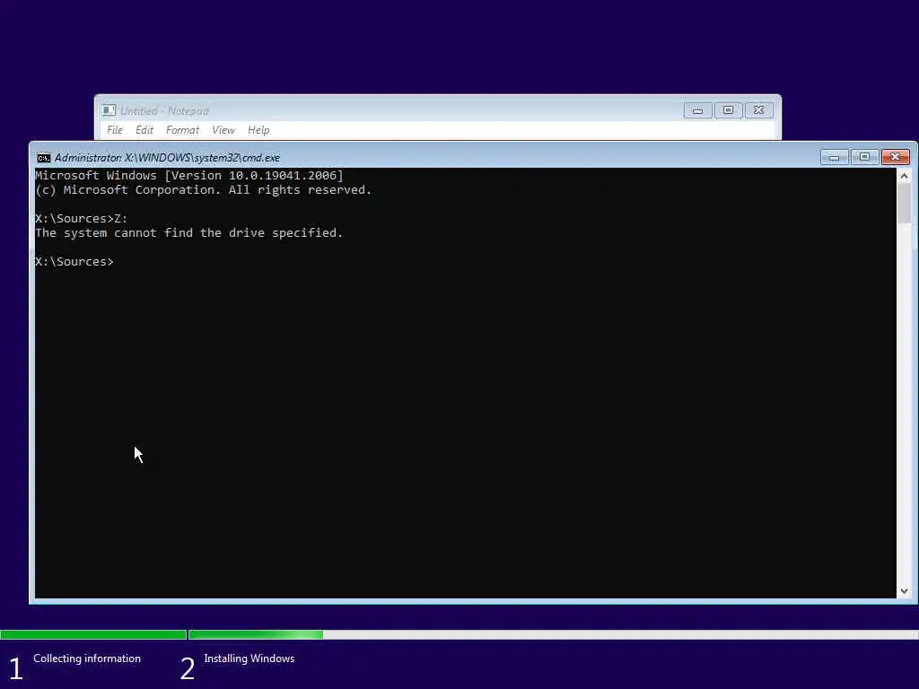
Task: Minimize the Notepad window
Action: pos(697,110)
